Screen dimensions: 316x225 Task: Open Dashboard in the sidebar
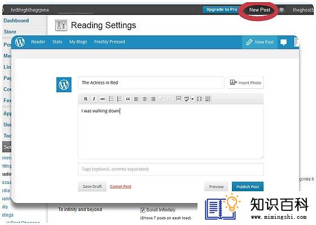point(16,21)
